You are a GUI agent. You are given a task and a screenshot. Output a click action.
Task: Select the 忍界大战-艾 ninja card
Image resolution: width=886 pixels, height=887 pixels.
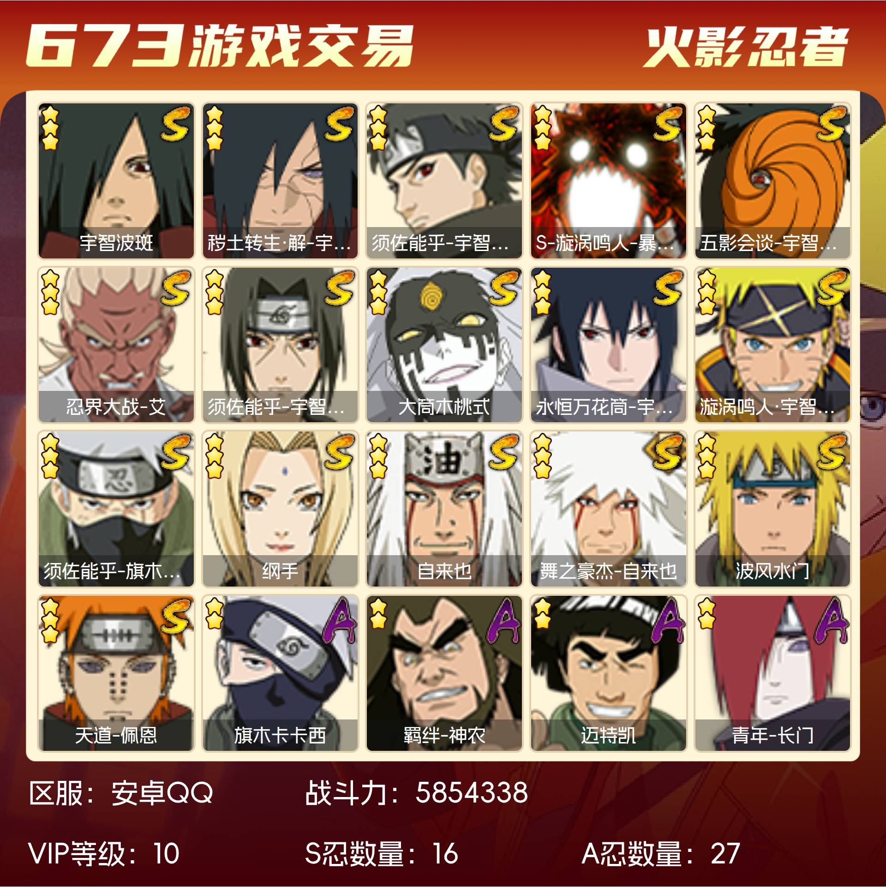click(116, 345)
